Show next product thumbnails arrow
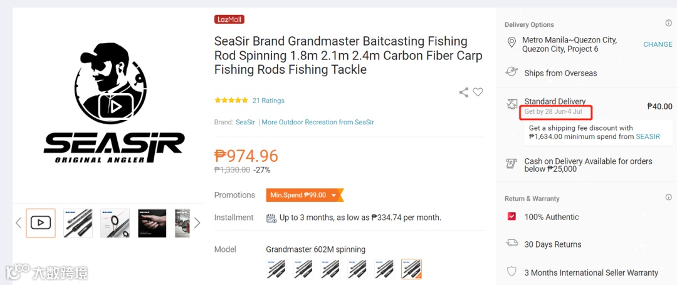The height and width of the screenshot is (285, 677). coord(197,222)
